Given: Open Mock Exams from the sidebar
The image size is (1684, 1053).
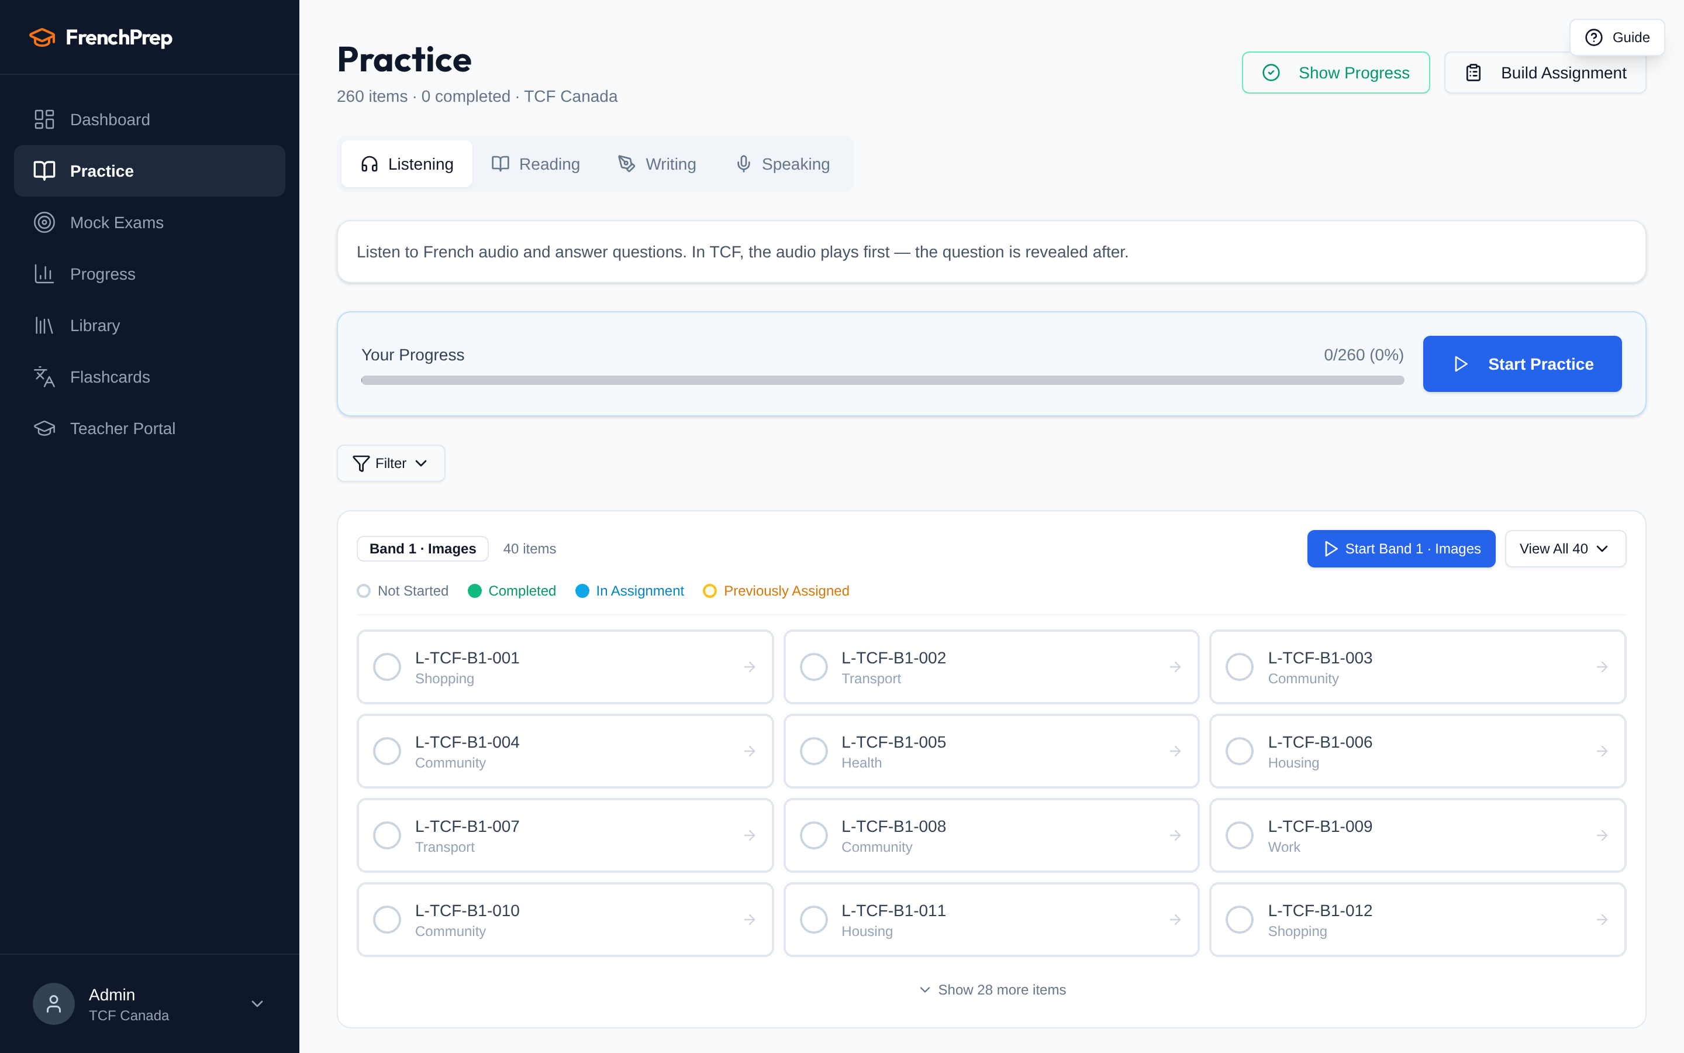Looking at the screenshot, I should pyautogui.click(x=150, y=222).
